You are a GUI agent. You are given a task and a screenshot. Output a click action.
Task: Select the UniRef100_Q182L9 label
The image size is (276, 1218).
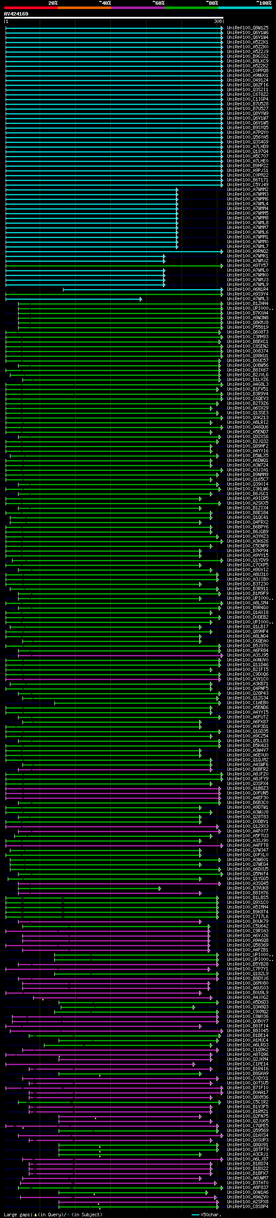click(248, 973)
